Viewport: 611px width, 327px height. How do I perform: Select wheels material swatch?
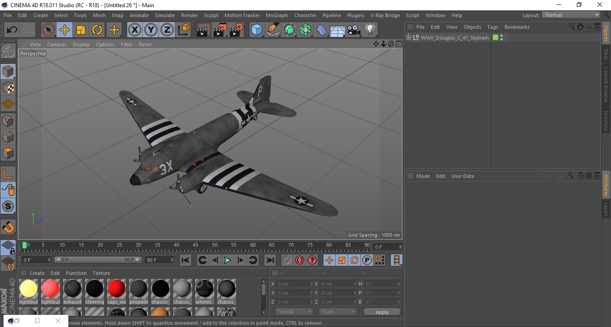coord(204,292)
